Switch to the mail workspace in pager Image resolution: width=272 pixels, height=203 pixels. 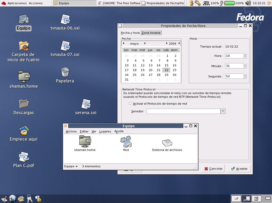coord(236,198)
